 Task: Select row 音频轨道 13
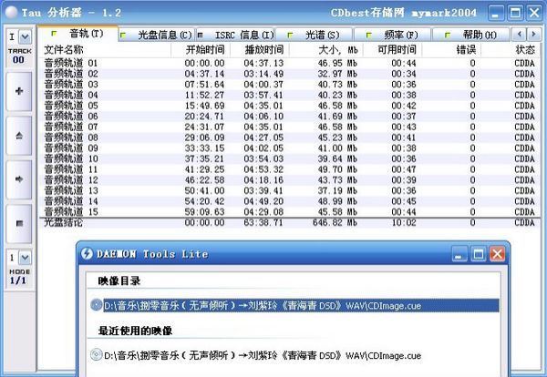[290, 191]
